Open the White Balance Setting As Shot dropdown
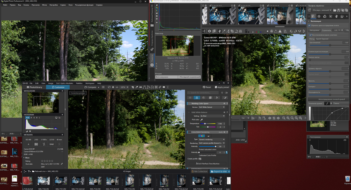 (x=213, y=116)
